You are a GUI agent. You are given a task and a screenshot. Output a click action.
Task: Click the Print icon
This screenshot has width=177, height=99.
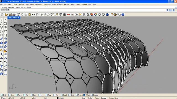[x=14, y=15]
